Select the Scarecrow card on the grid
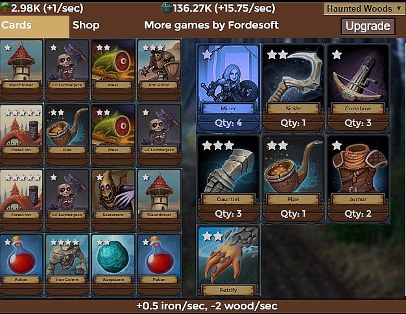The image size is (406, 314). [113, 200]
